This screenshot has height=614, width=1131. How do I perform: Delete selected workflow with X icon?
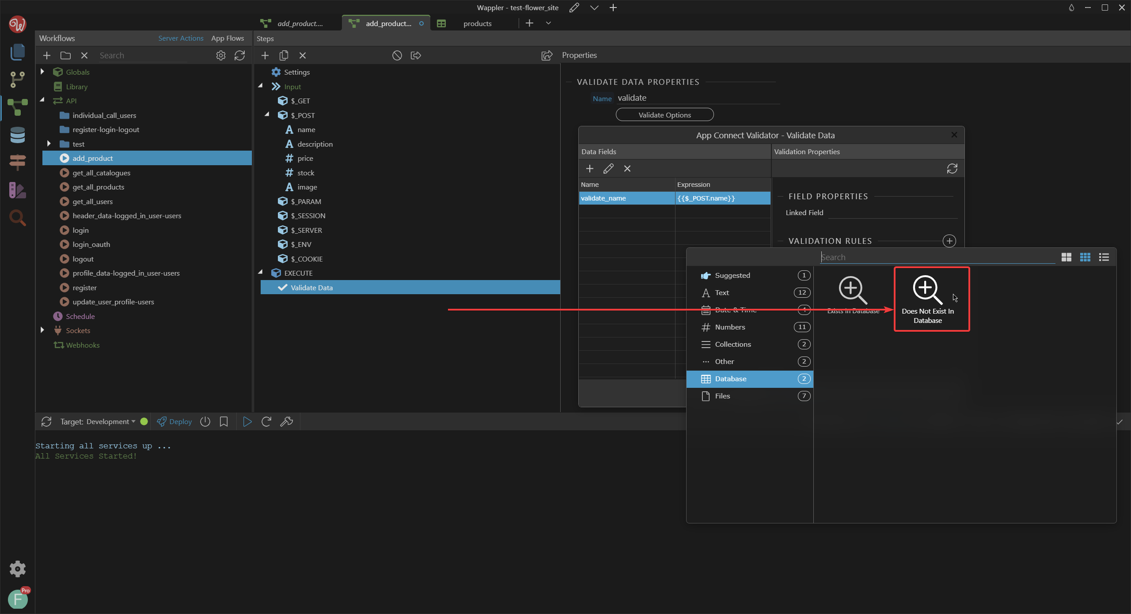84,55
